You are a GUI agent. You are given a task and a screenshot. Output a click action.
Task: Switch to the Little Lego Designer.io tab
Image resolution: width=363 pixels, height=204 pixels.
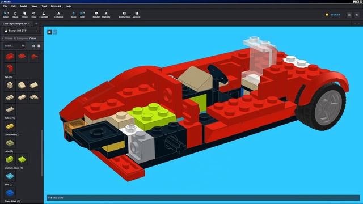(x=15, y=24)
